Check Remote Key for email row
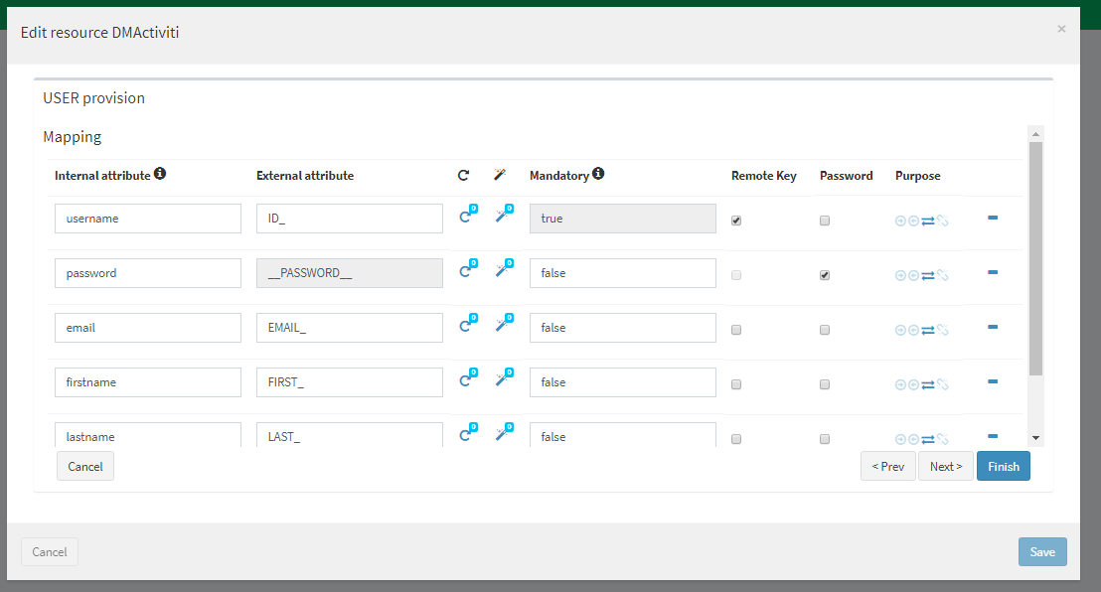Viewport: 1101px width, 592px height. (736, 330)
